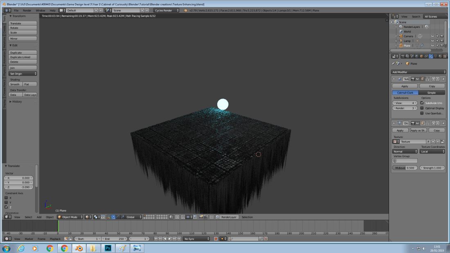Click the Editor Type icon in the Outliner header

394,16
